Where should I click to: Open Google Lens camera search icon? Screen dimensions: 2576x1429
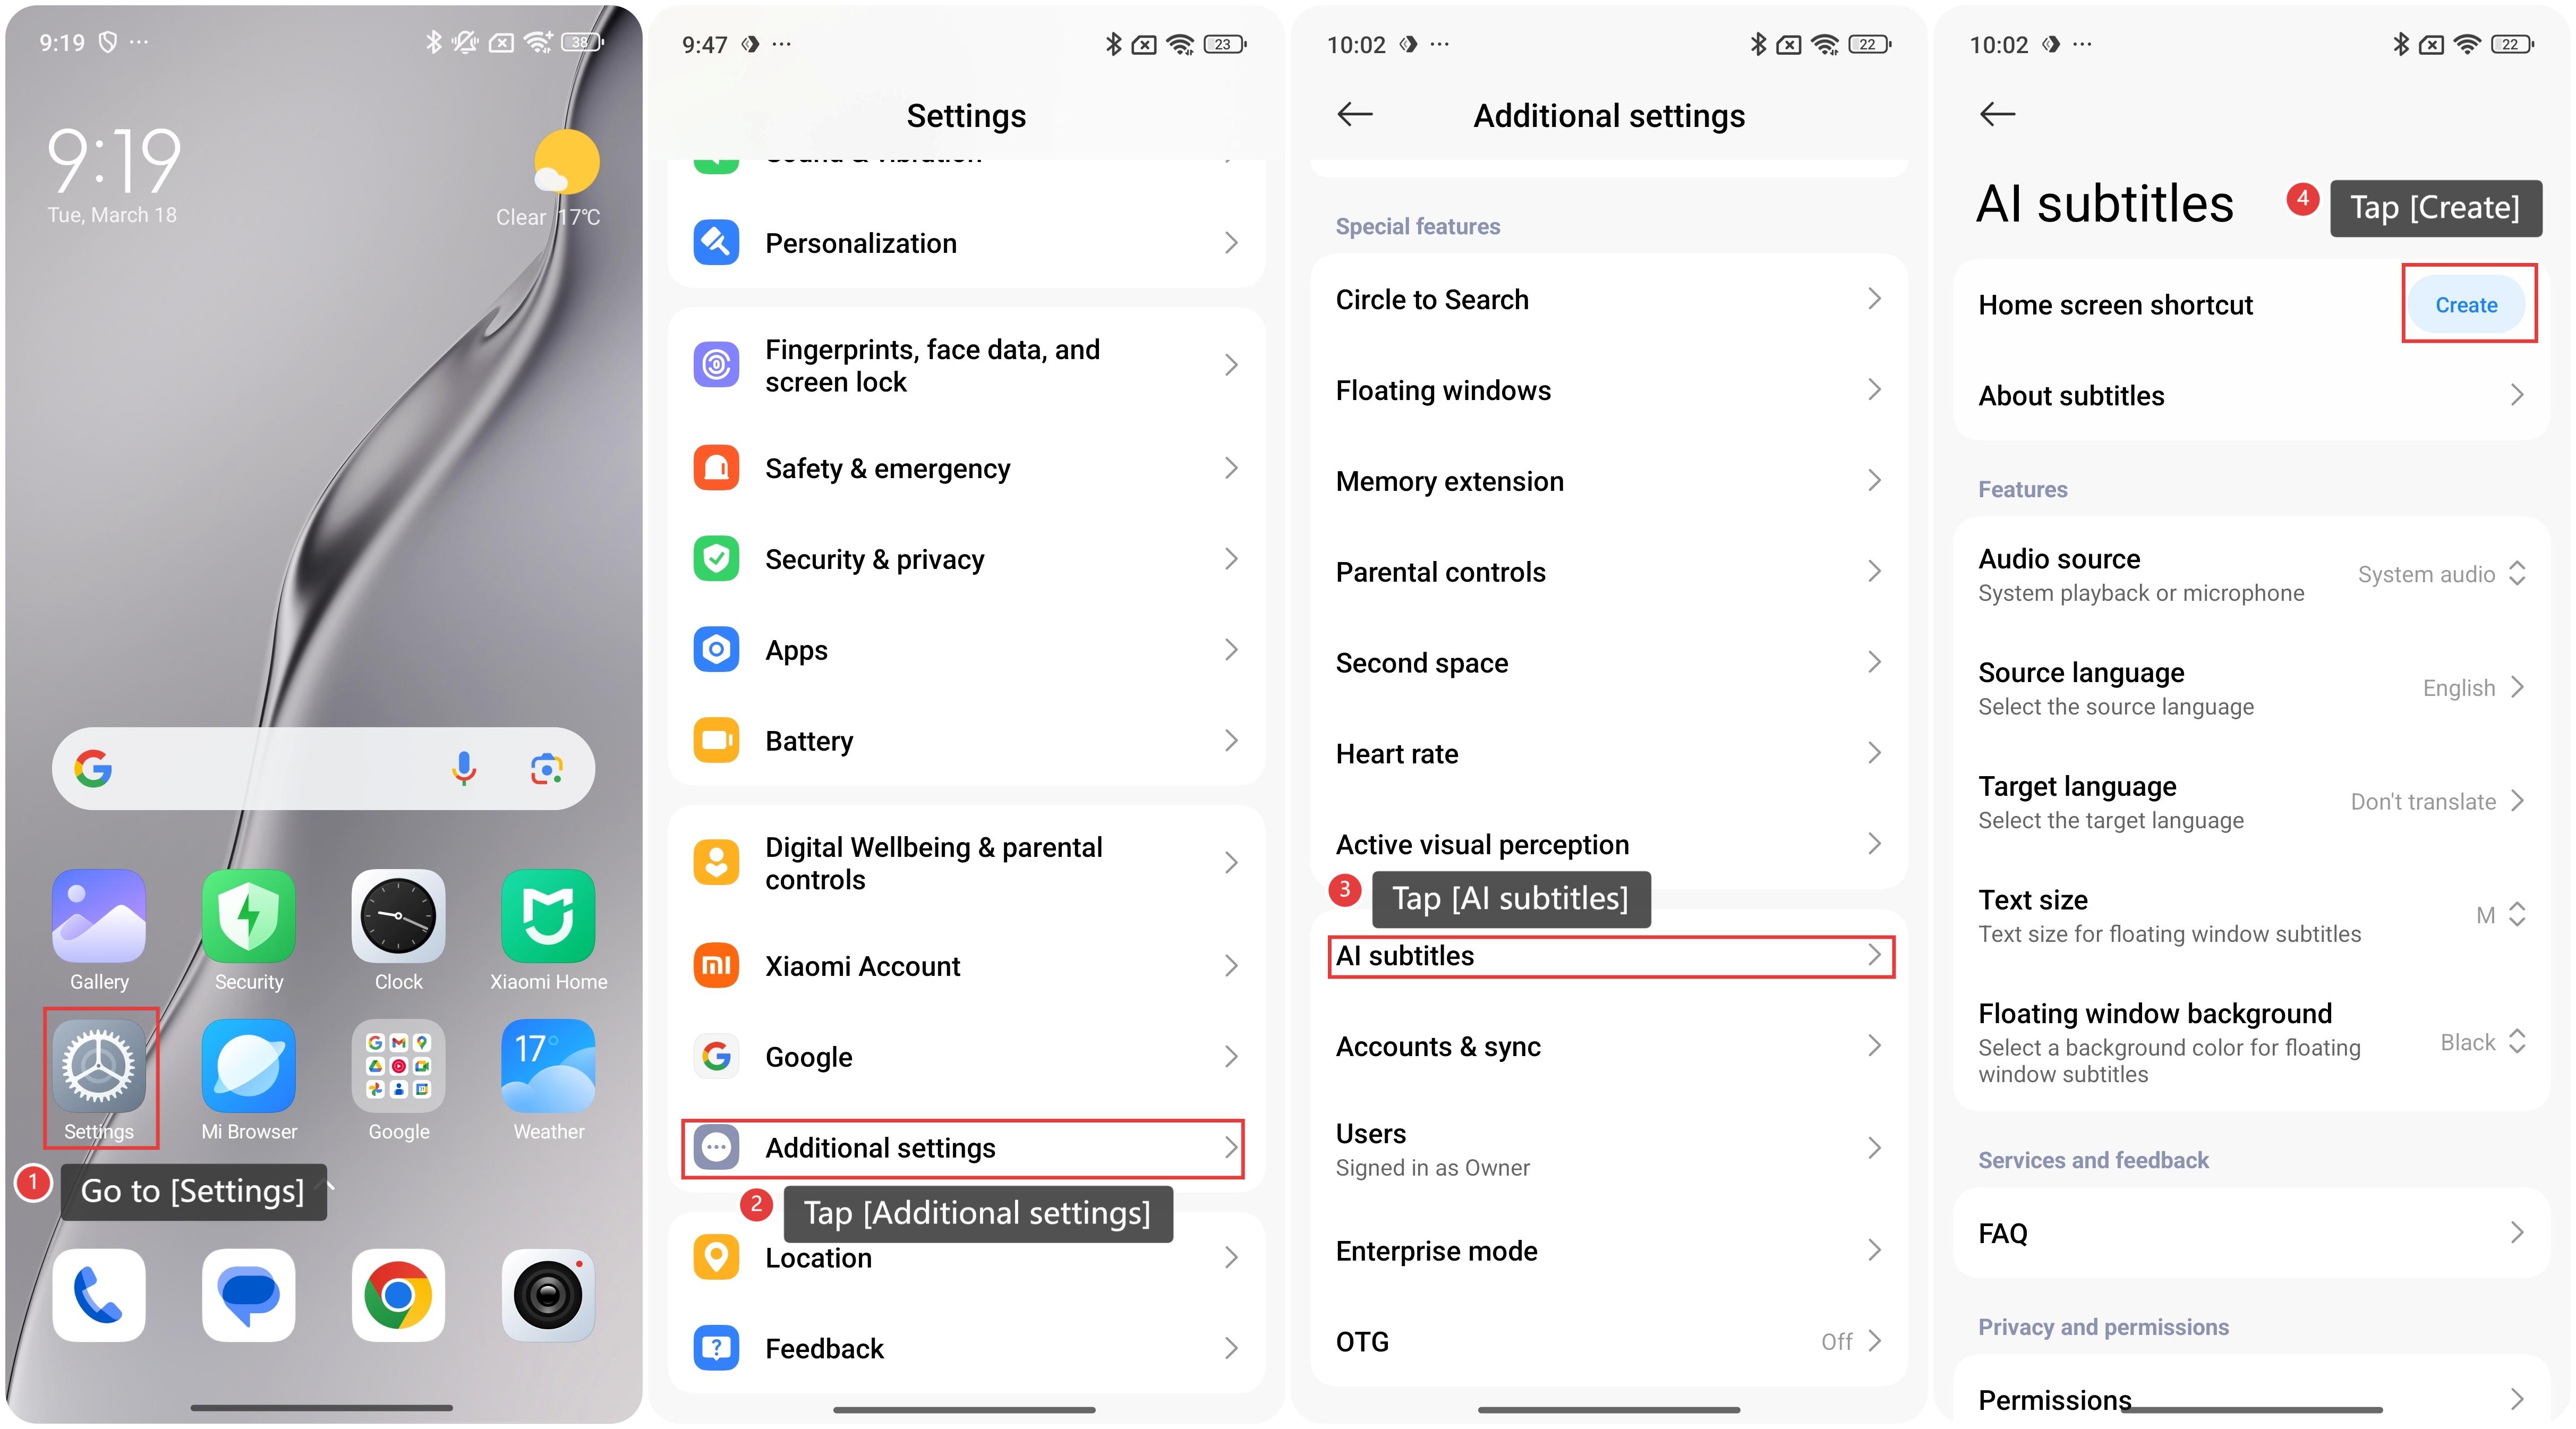(546, 768)
